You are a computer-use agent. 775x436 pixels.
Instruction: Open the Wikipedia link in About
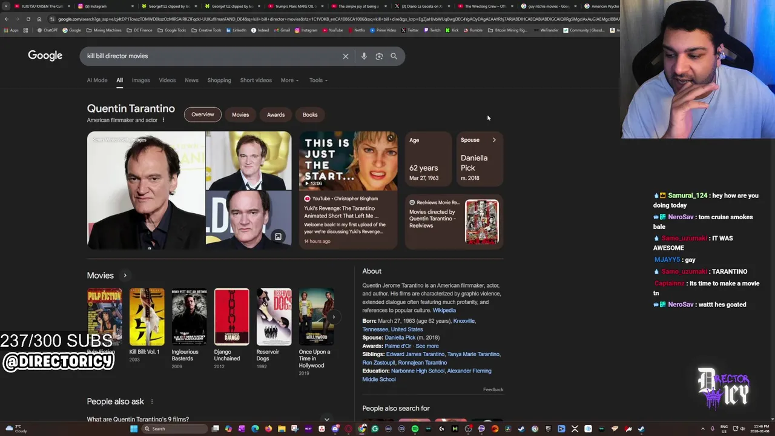tap(444, 310)
